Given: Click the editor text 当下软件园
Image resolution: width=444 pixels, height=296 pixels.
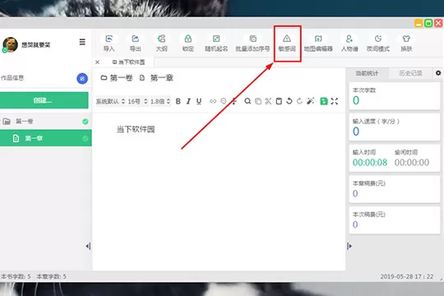Looking at the screenshot, I should (x=136, y=129).
